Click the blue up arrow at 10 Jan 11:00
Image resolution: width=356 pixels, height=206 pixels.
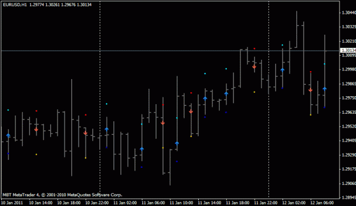pyautogui.click(x=9, y=135)
